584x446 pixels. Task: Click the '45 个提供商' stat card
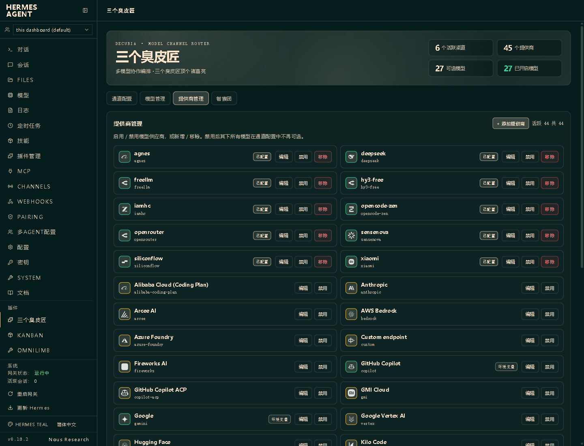click(529, 48)
